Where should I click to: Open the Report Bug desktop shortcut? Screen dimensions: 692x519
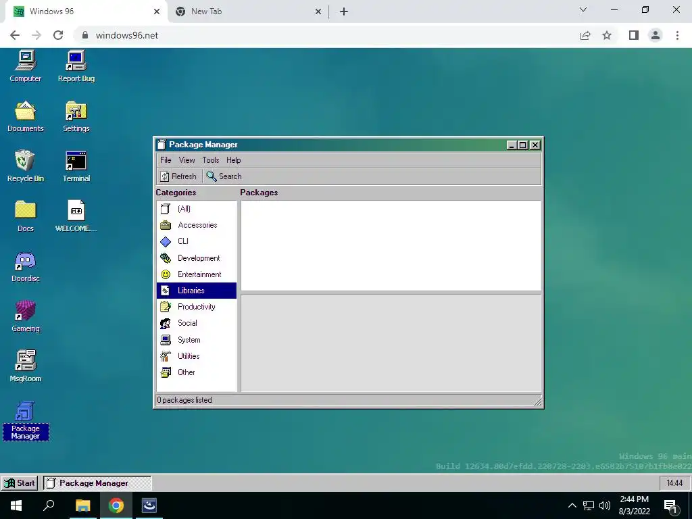[x=76, y=66]
